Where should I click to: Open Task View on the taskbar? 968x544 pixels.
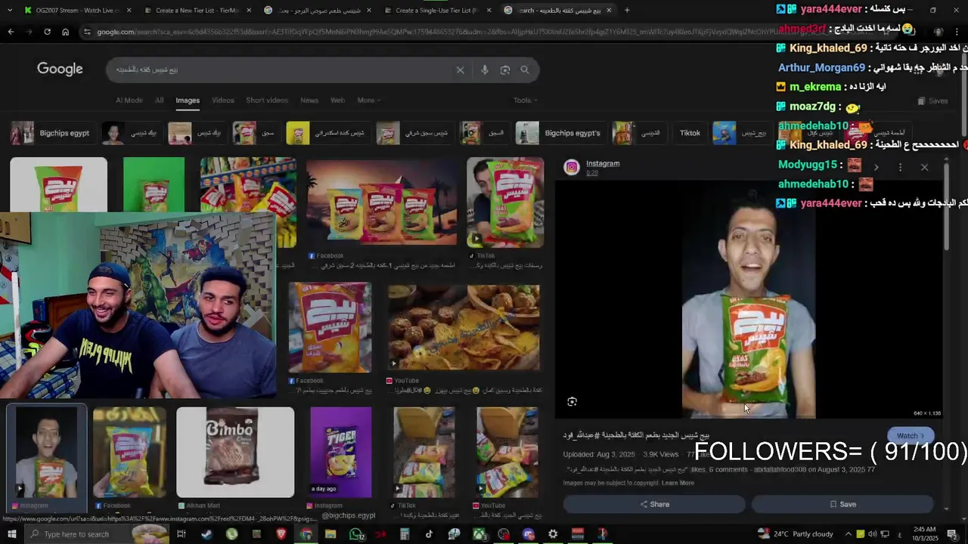(181, 534)
